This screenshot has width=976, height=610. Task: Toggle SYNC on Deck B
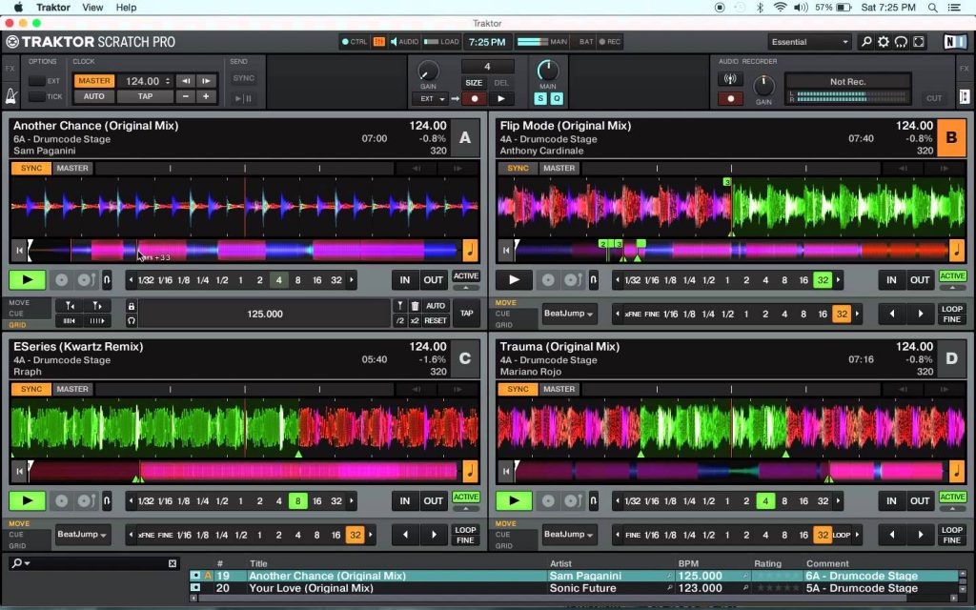(x=518, y=169)
